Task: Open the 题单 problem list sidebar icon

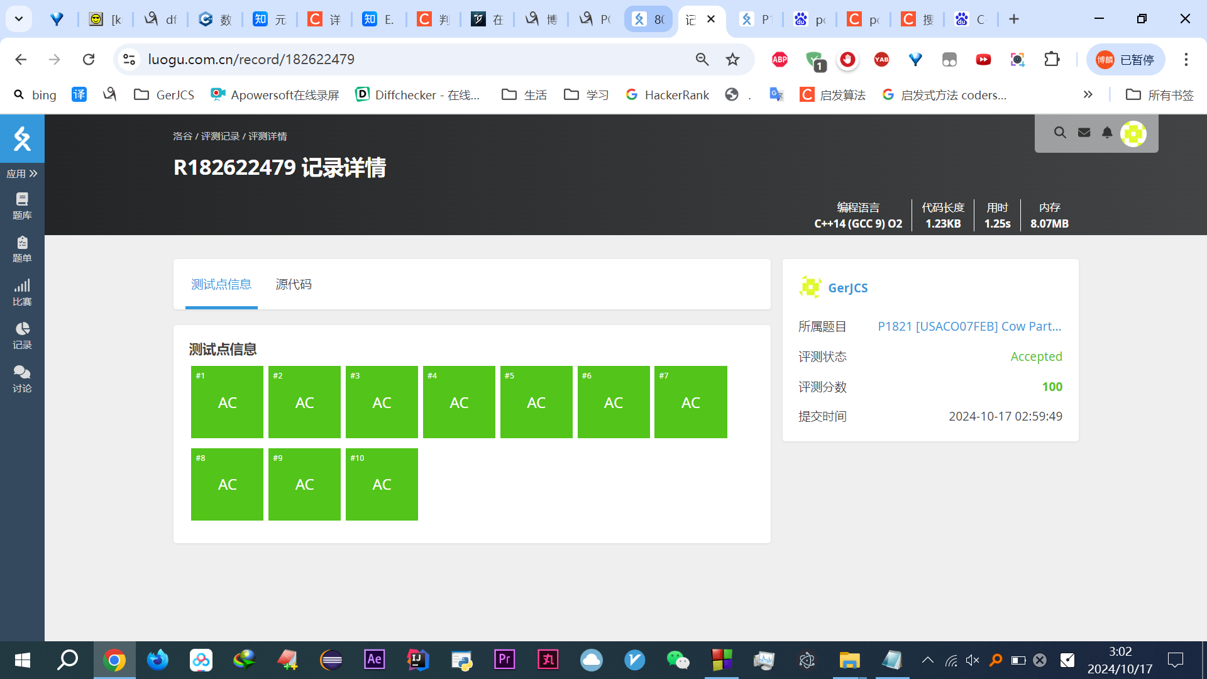Action: [22, 249]
